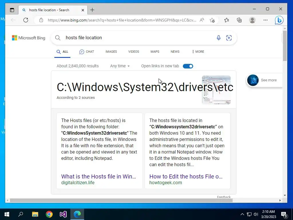The width and height of the screenshot is (293, 220).
Task: Go to Microsoft Bing home logo
Action: click(x=29, y=38)
